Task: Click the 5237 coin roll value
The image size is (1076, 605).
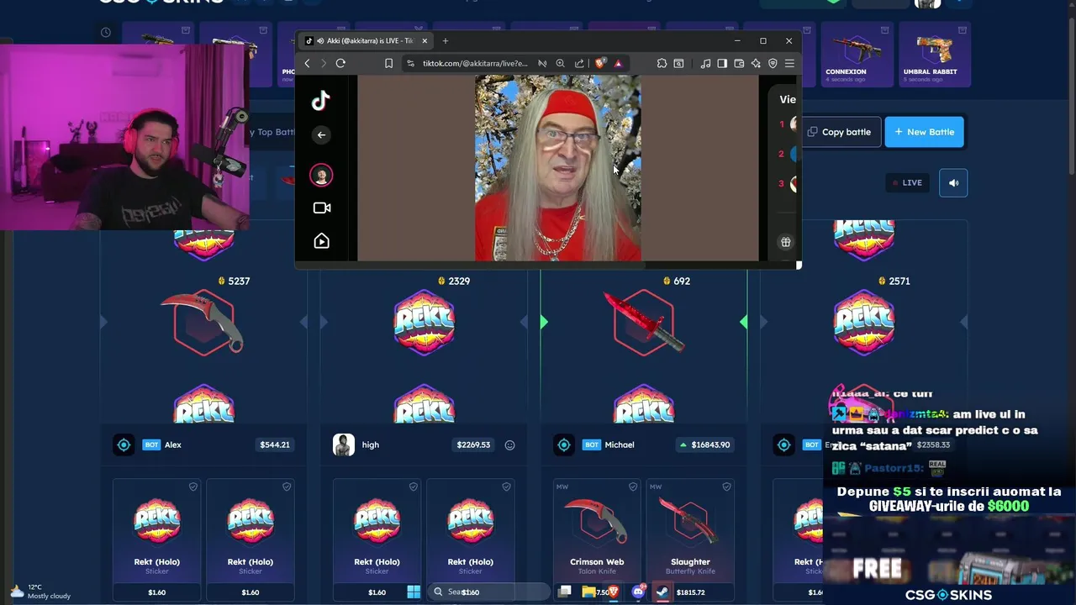Action: 239,281
